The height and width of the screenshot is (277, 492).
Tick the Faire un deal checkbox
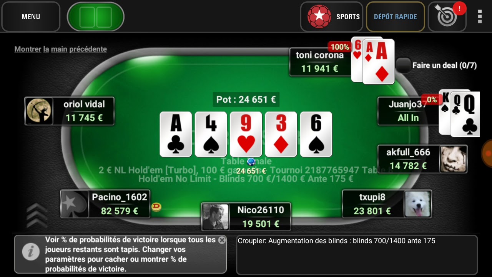pos(403,65)
